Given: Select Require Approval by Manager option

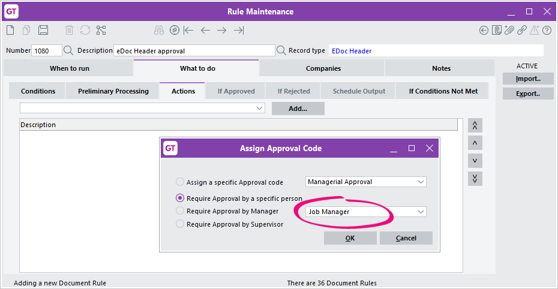Looking at the screenshot, I should click(x=180, y=211).
